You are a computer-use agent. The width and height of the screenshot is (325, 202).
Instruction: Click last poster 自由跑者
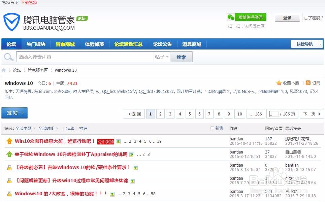click(x=293, y=152)
